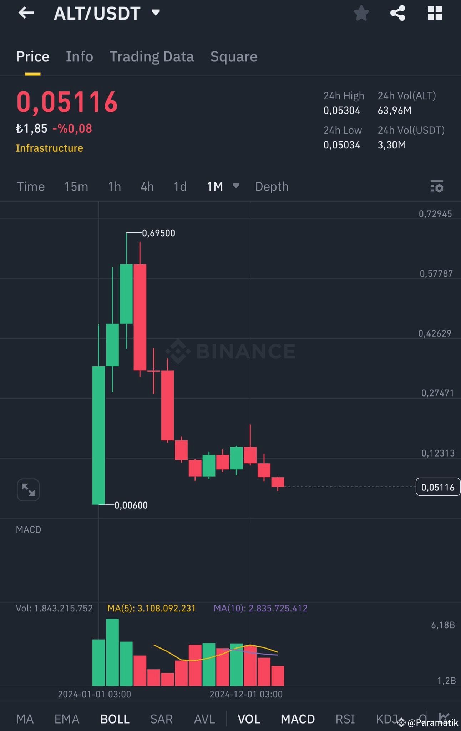Open the 1M timeframe dropdown arrow
This screenshot has width=461, height=731.
tap(236, 186)
